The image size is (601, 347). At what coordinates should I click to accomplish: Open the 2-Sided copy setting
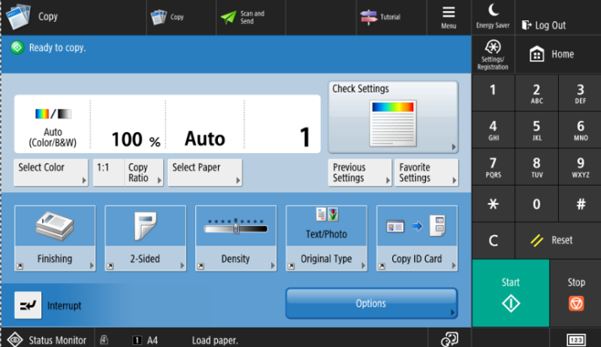(x=145, y=238)
